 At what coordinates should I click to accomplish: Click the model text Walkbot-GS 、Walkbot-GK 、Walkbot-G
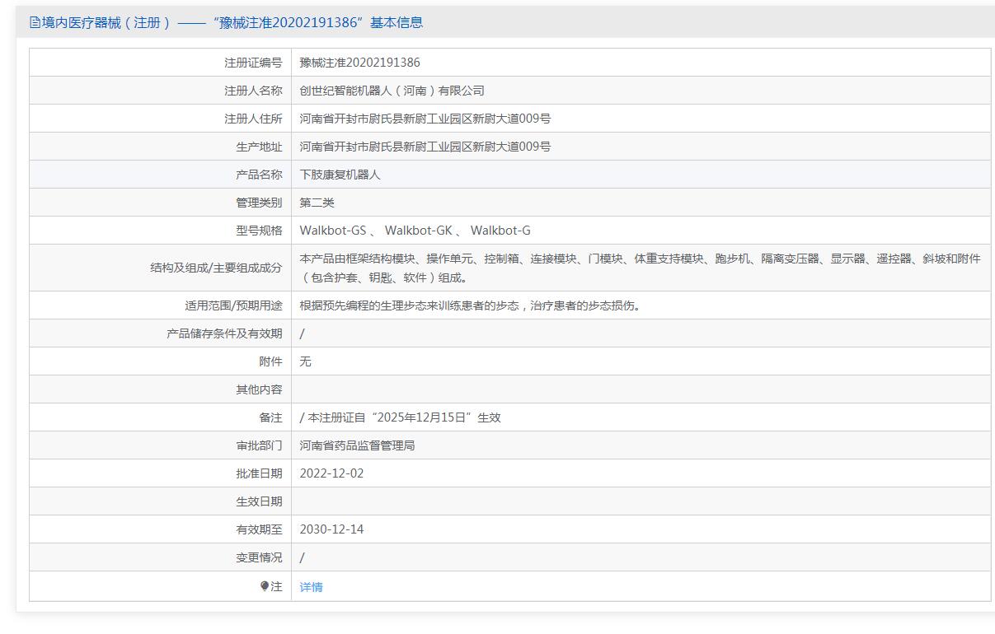(415, 231)
